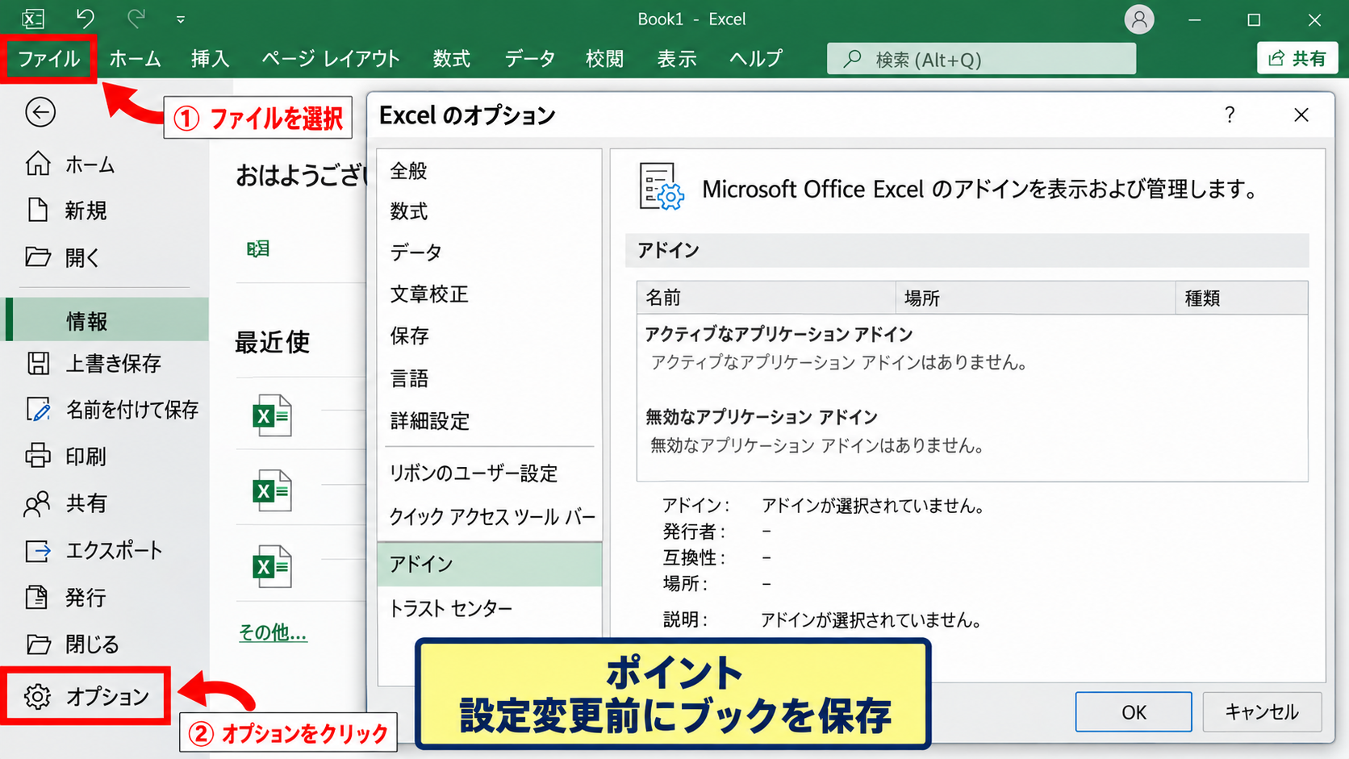
Task: Click the Undo arrow in title bar
Action: [x=85, y=18]
